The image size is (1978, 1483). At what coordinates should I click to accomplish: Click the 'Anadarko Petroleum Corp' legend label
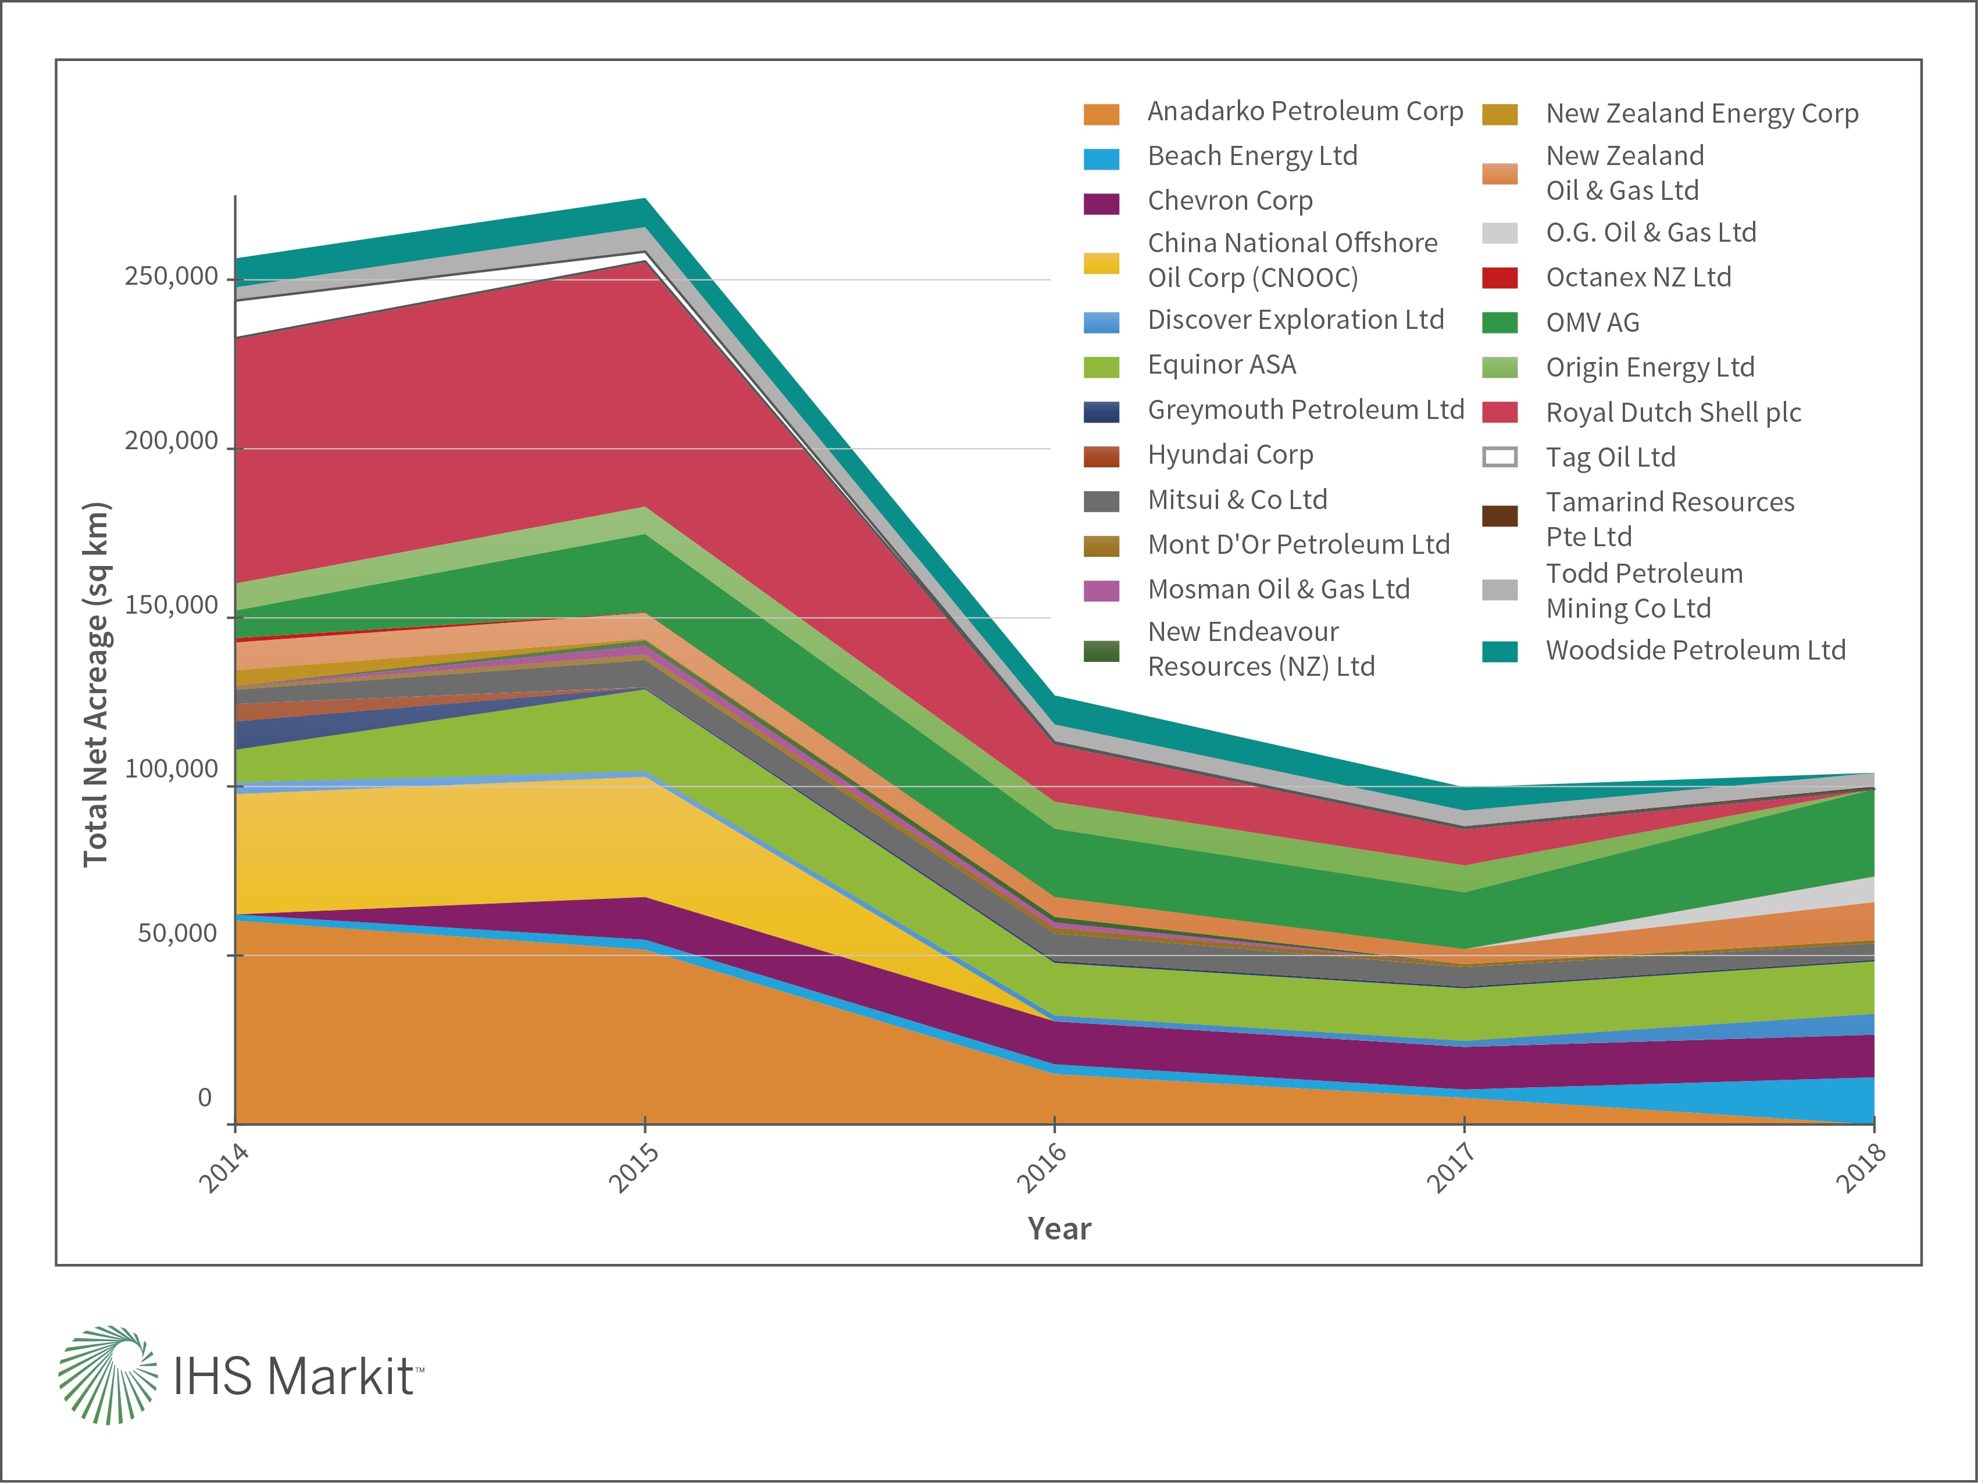tap(1305, 111)
